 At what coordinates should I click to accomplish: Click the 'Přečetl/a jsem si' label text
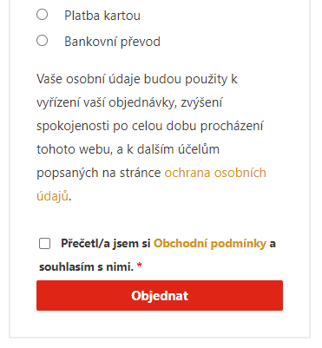106,244
